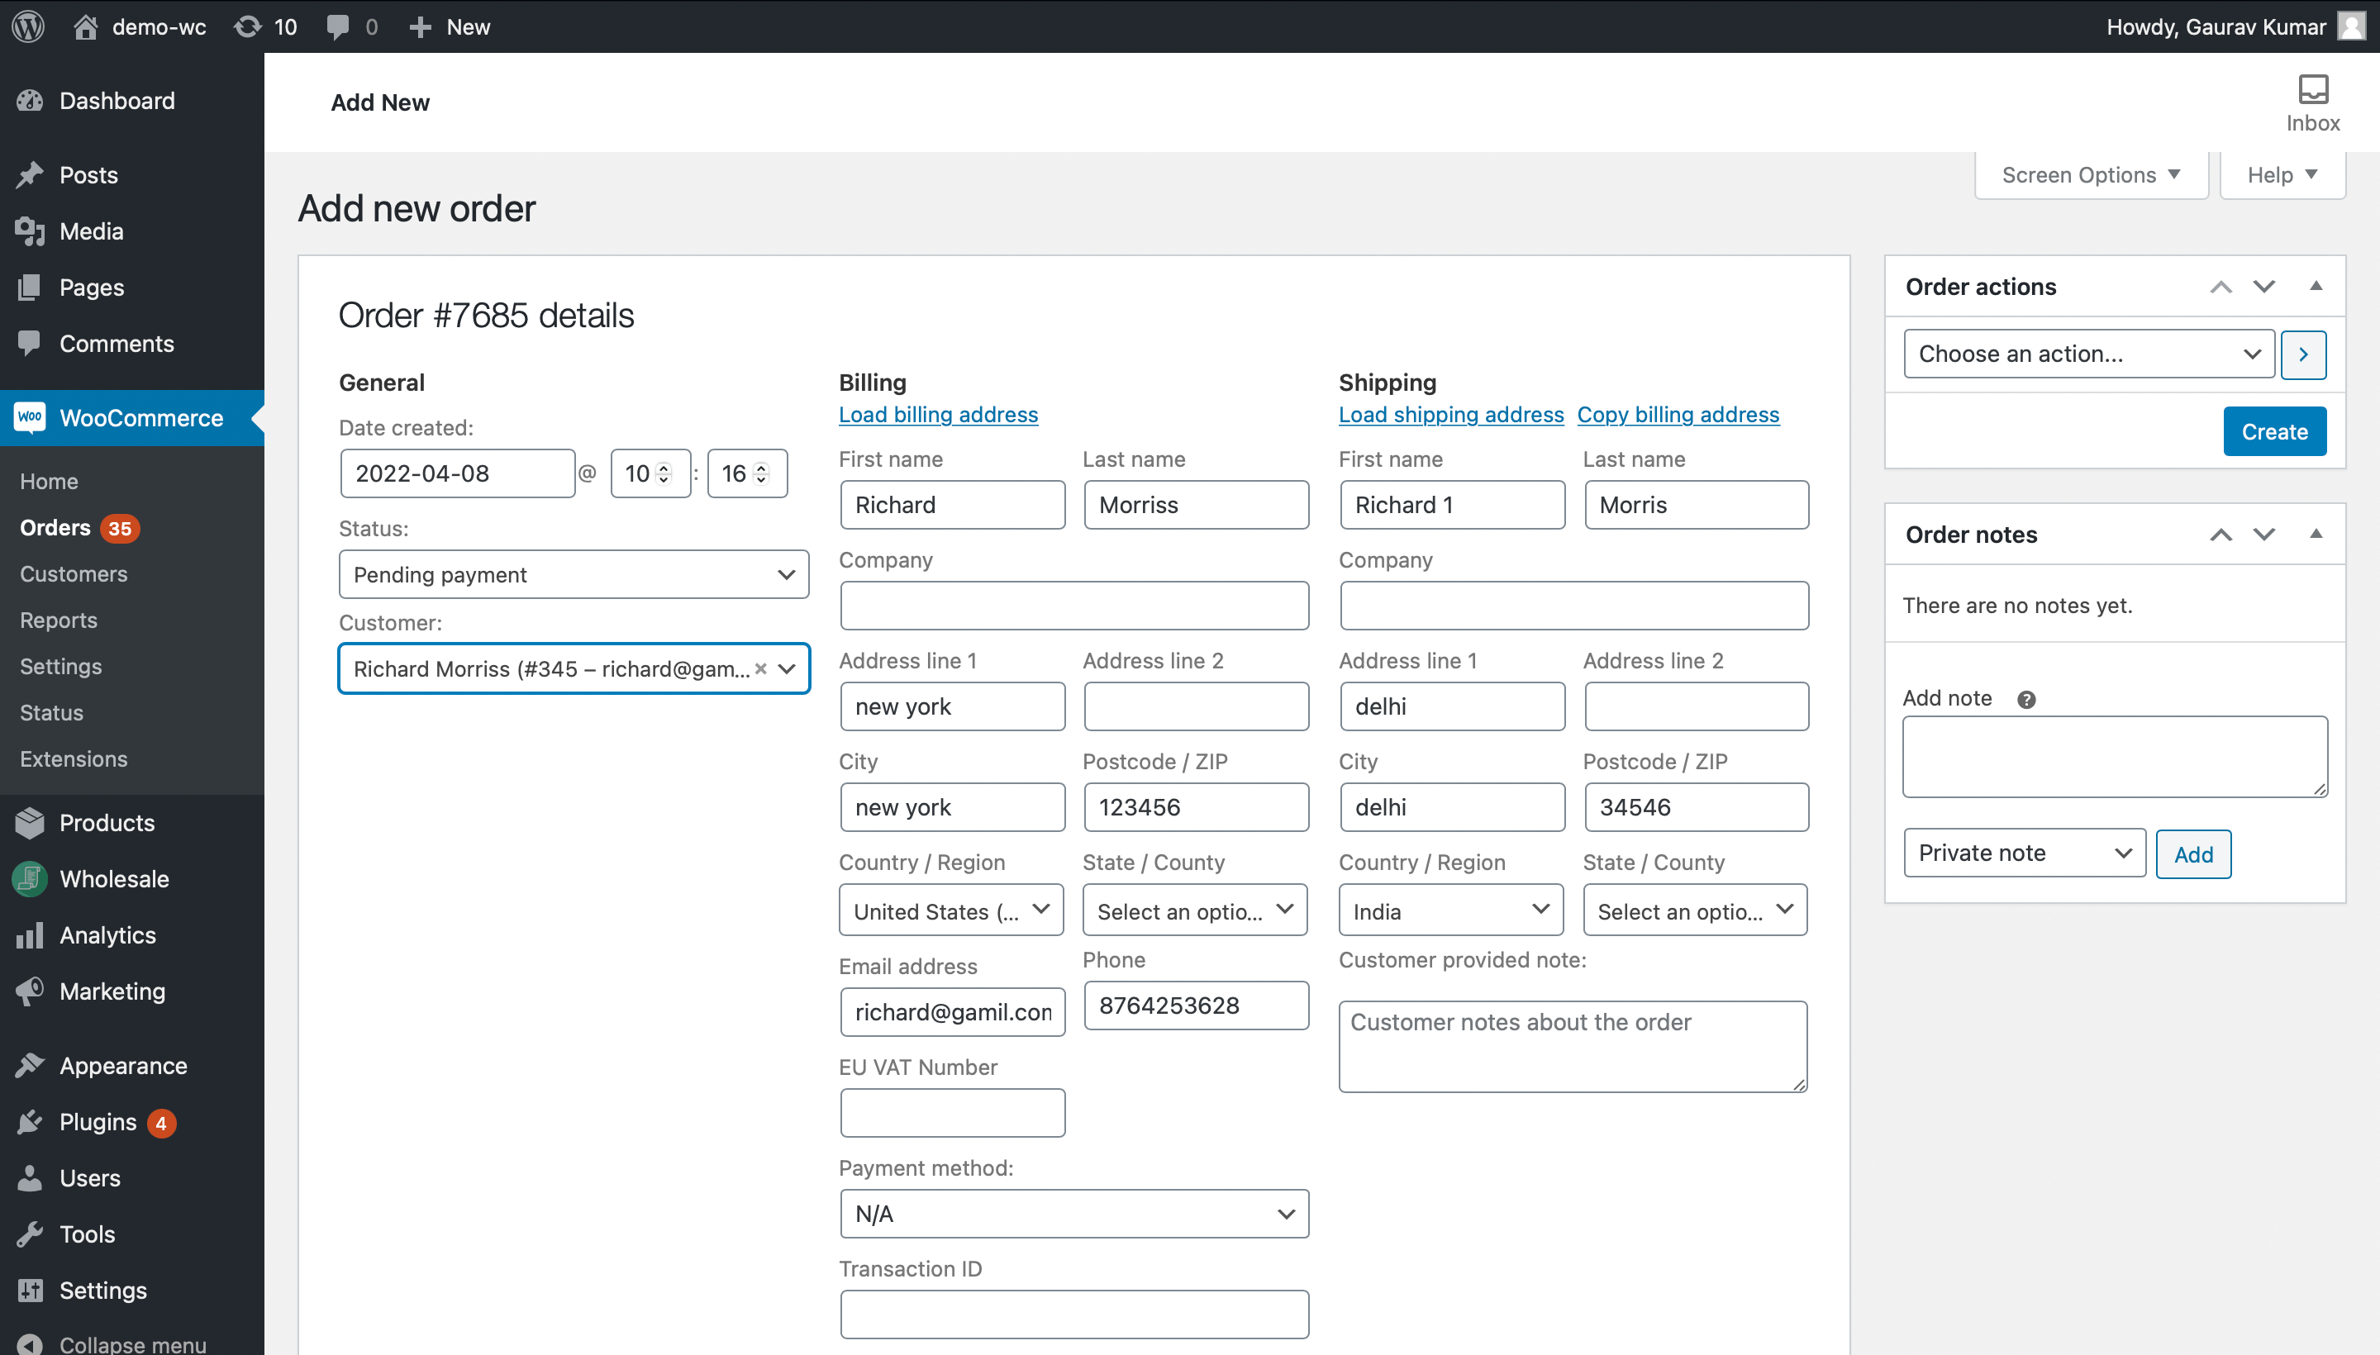Screen dimensions: 2380x1355
Task: Open the Status dropdown Pending payment
Action: [574, 574]
